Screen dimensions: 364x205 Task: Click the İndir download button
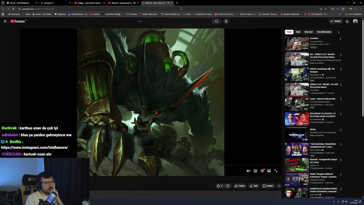pyautogui.click(x=254, y=186)
